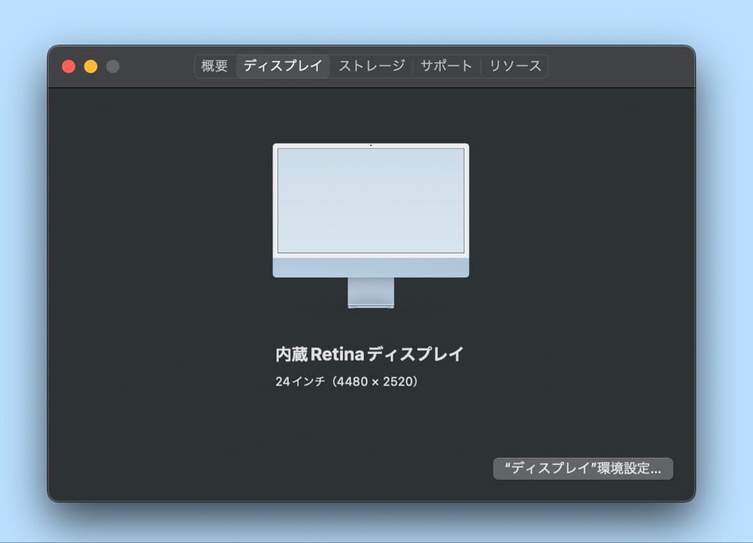Click the 内蔵 Retina ディスプレイ heading

coord(370,354)
